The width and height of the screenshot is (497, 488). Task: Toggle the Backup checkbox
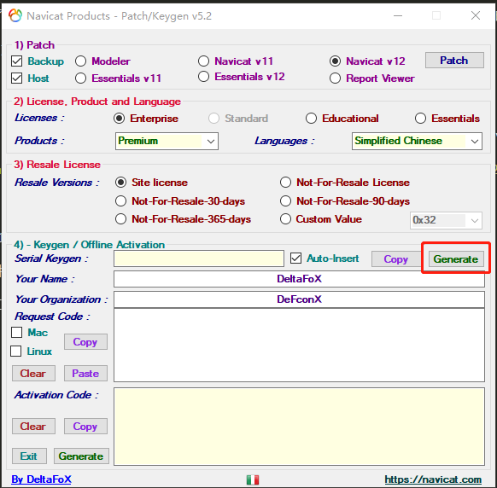17,61
